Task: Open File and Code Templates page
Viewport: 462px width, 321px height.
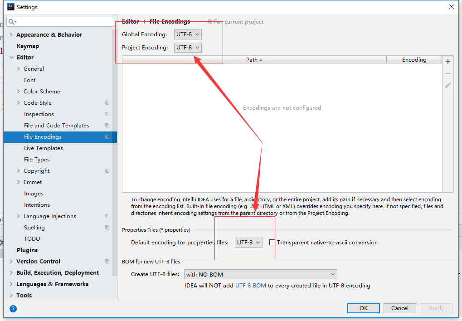Action: click(57, 125)
